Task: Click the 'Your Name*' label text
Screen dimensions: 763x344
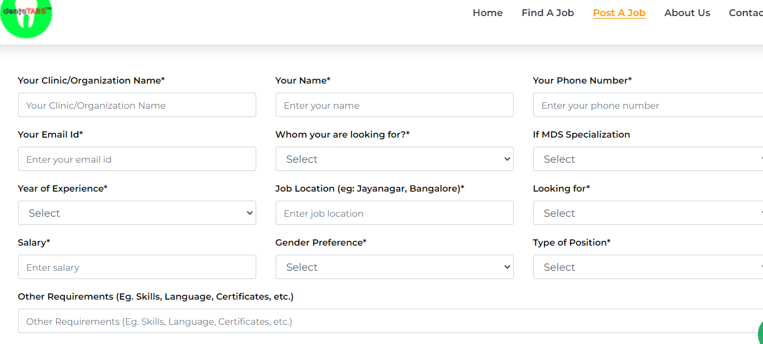Action: (303, 80)
